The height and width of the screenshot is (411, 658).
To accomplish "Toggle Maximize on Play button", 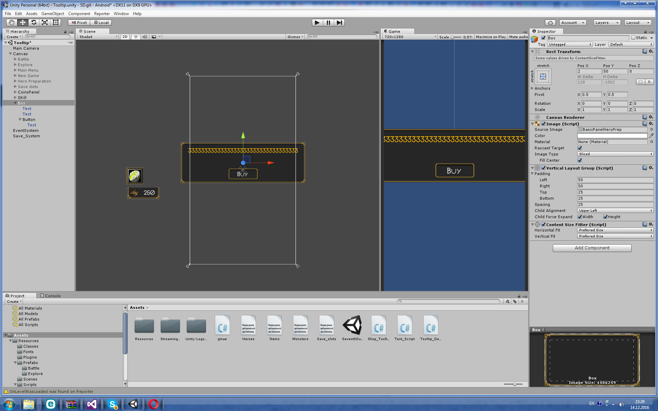I will click(491, 37).
